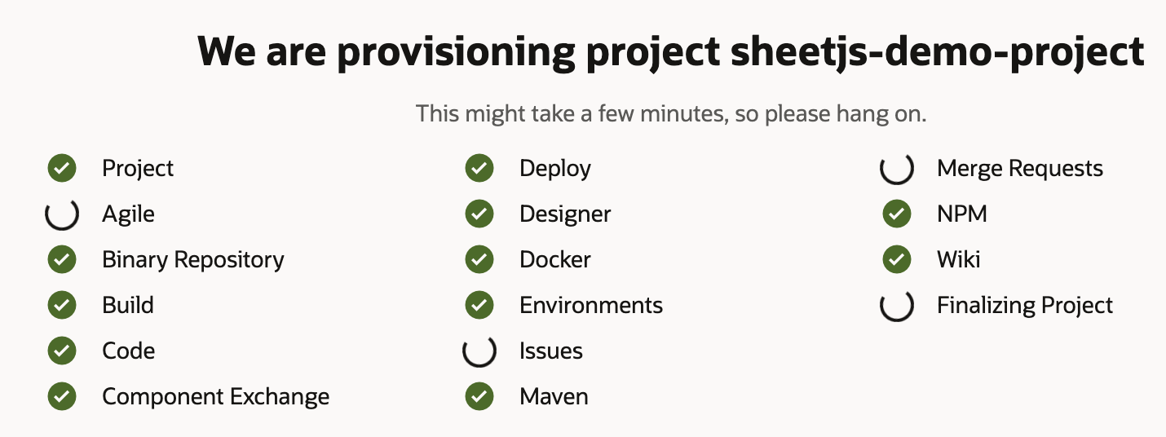The width and height of the screenshot is (1166, 437).
Task: Click the Merge Requests loading spinner
Action: [x=897, y=169]
